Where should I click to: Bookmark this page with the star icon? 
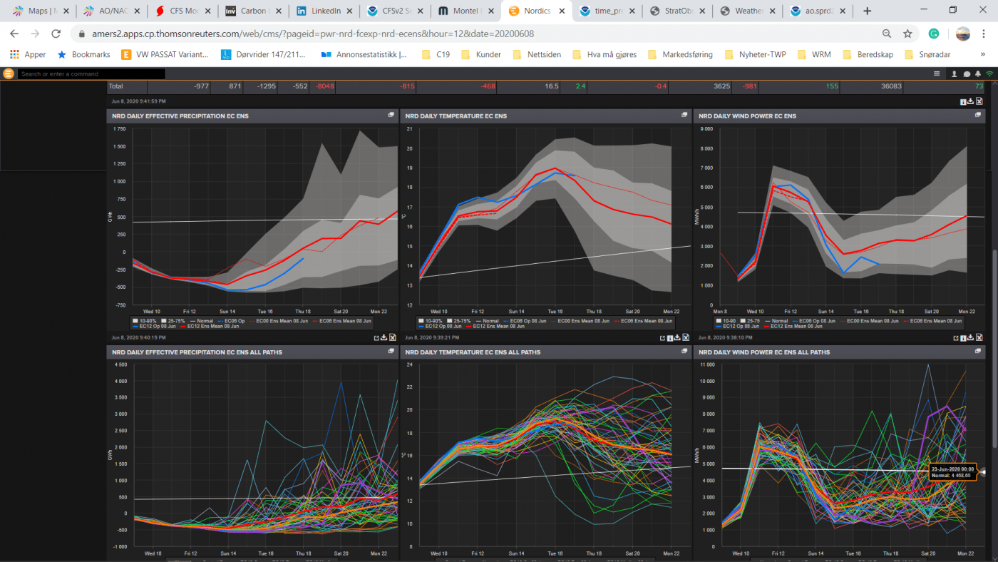click(907, 34)
